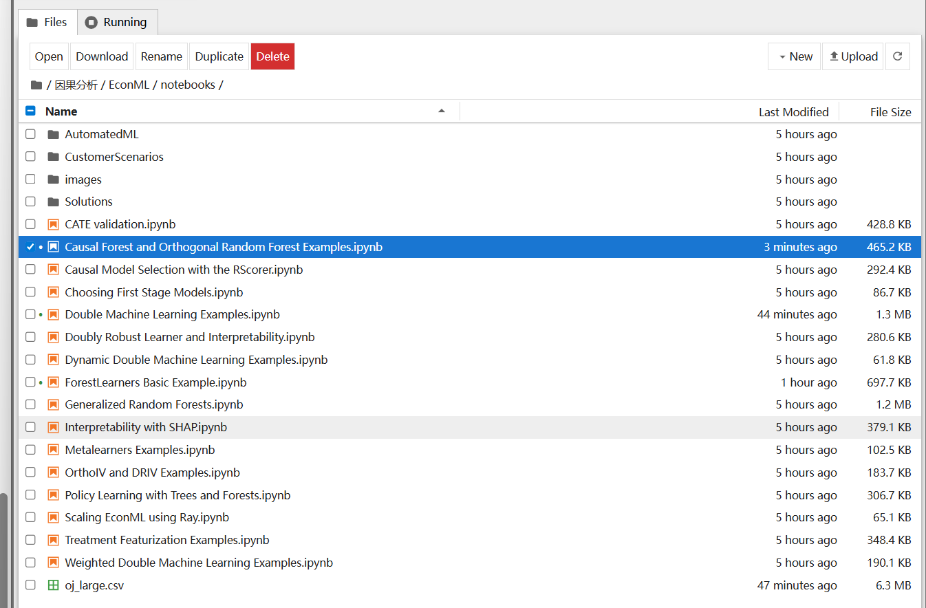The image size is (926, 608).
Task: Click the Rename button
Action: (162, 56)
